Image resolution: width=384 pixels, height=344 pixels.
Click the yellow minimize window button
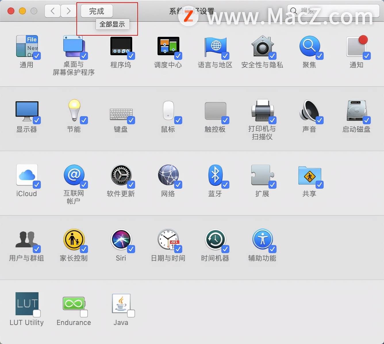tap(22, 11)
